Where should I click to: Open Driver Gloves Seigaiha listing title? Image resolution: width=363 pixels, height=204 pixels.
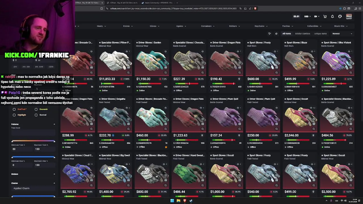(x=112, y=99)
